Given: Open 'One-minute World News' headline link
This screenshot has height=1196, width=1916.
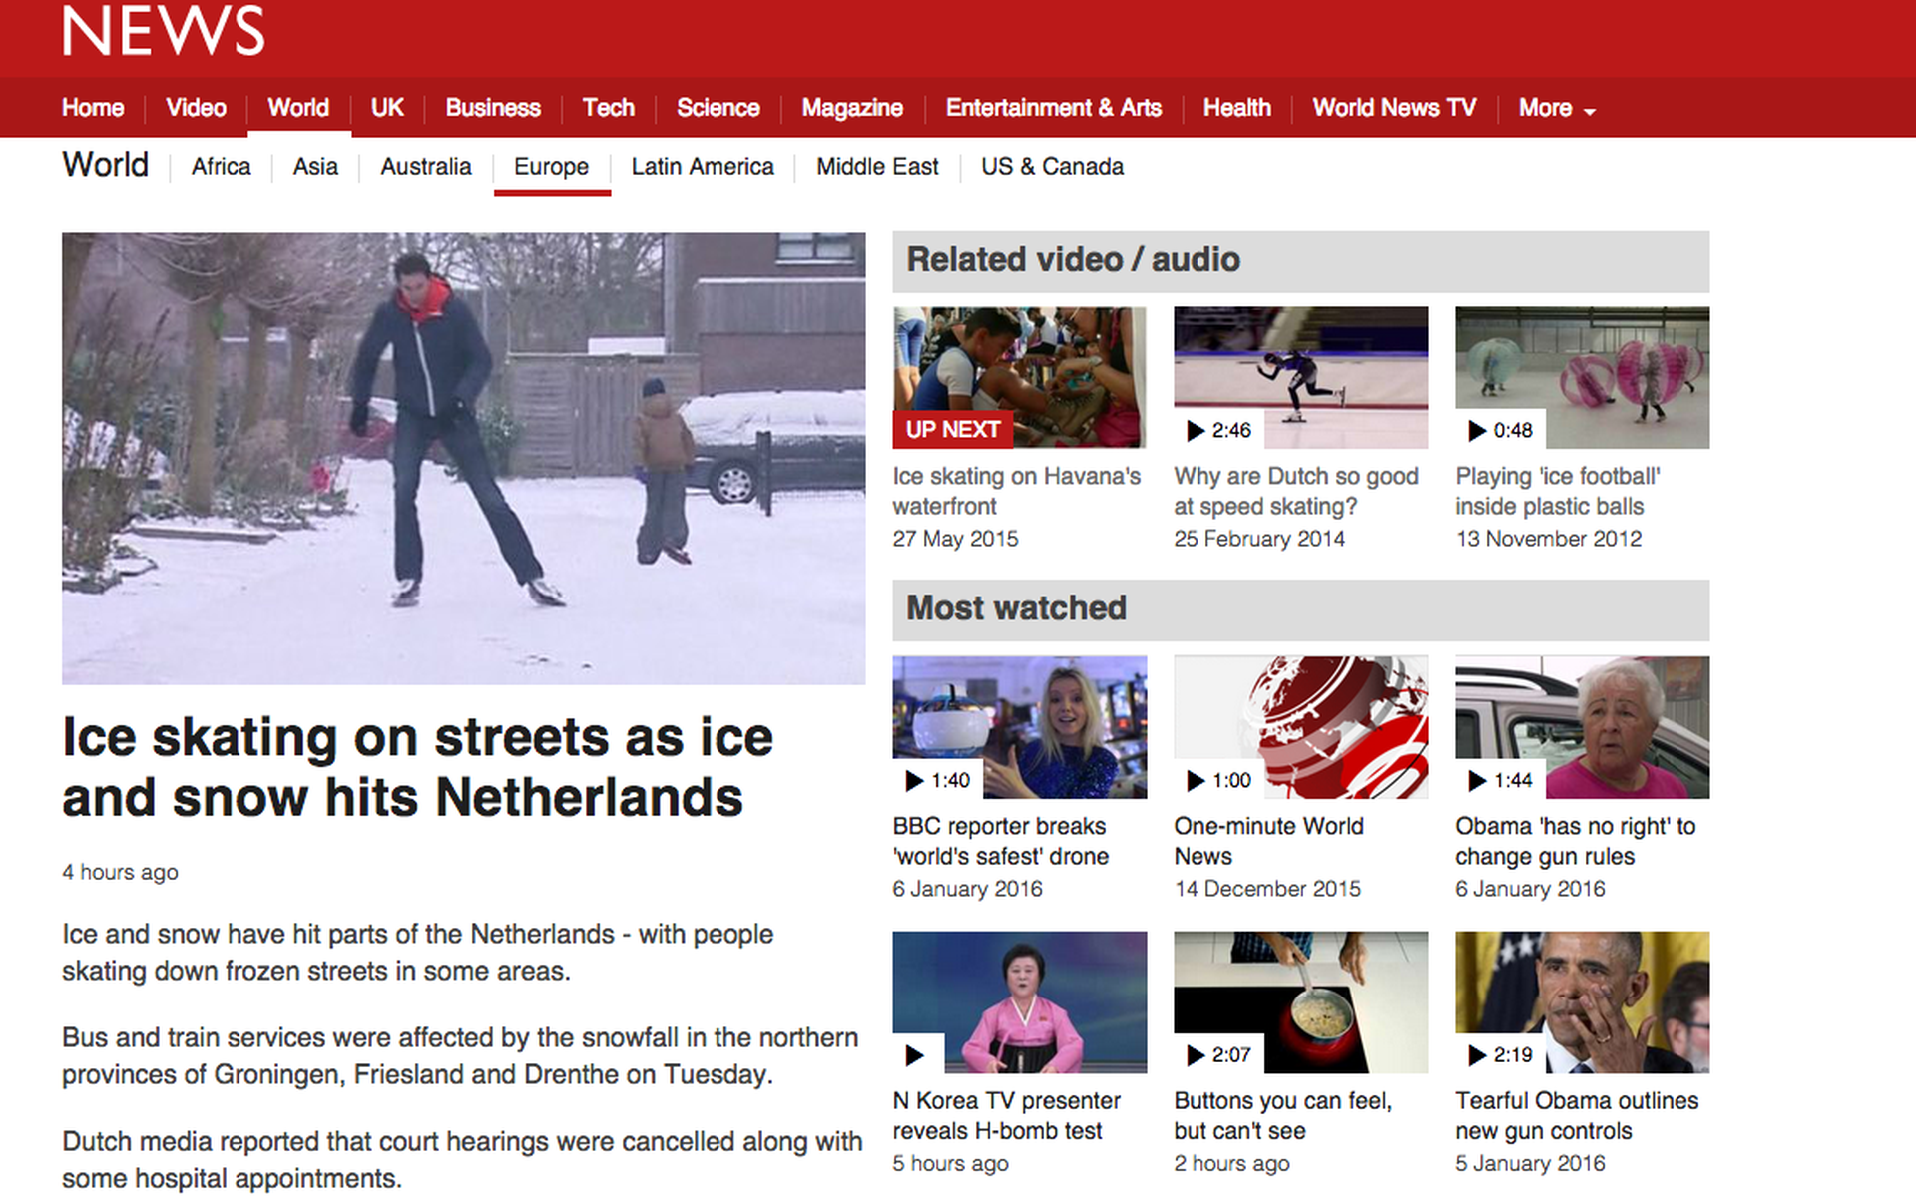Looking at the screenshot, I should coord(1269,841).
